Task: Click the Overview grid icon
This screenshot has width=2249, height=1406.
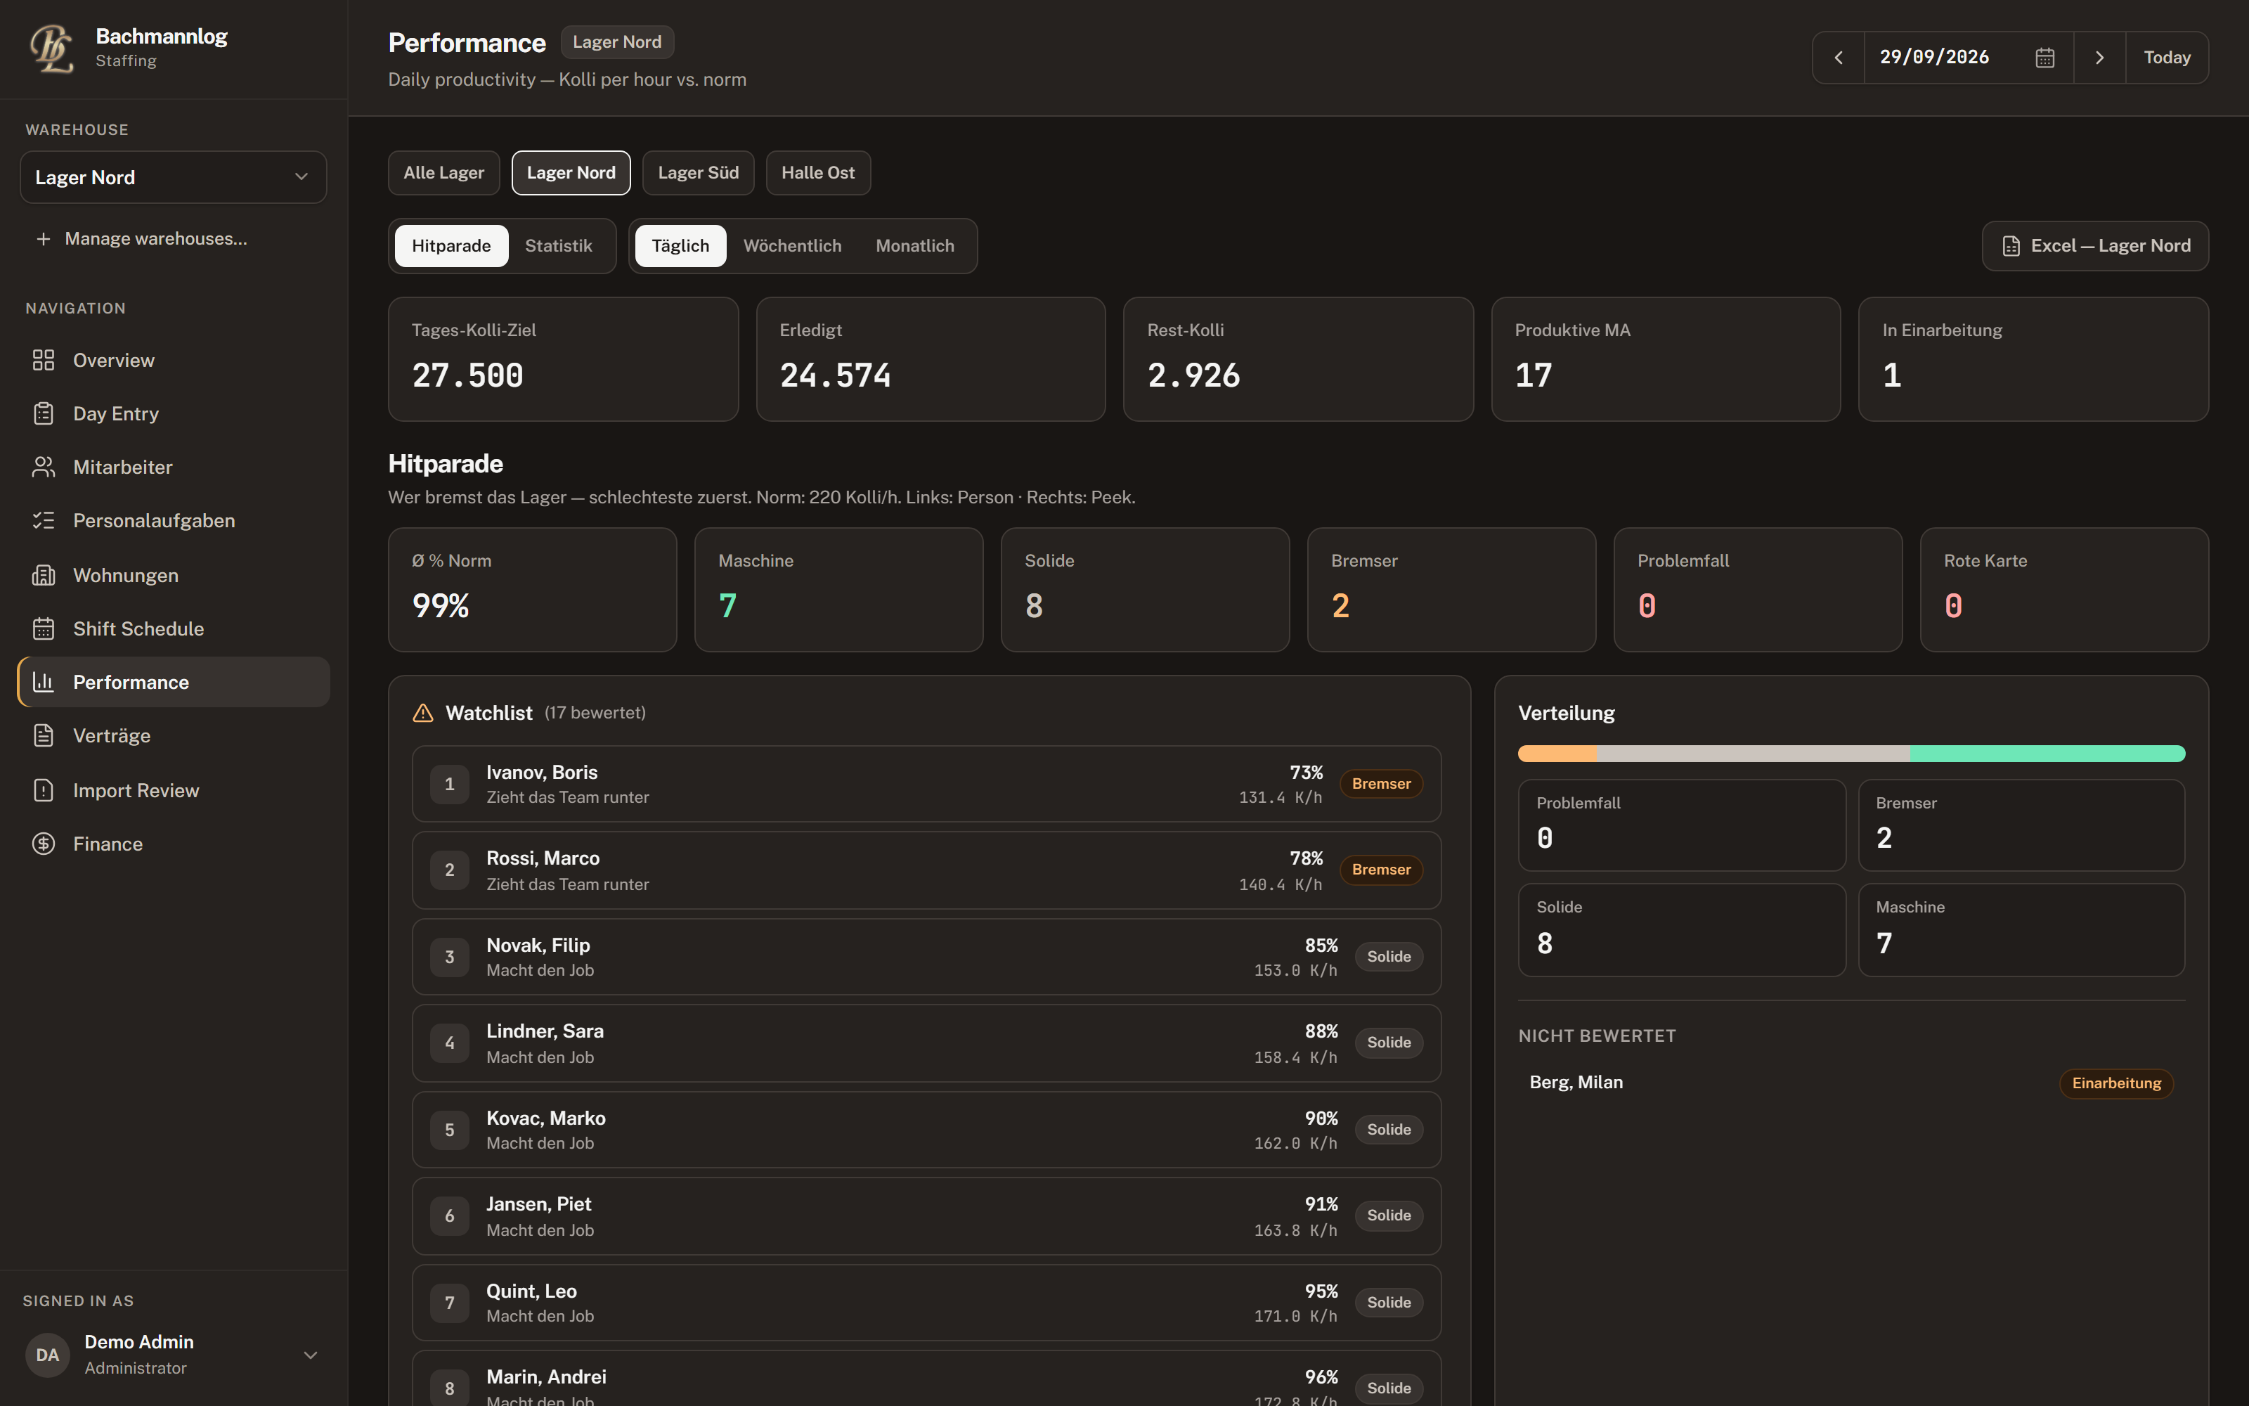Action: point(44,360)
